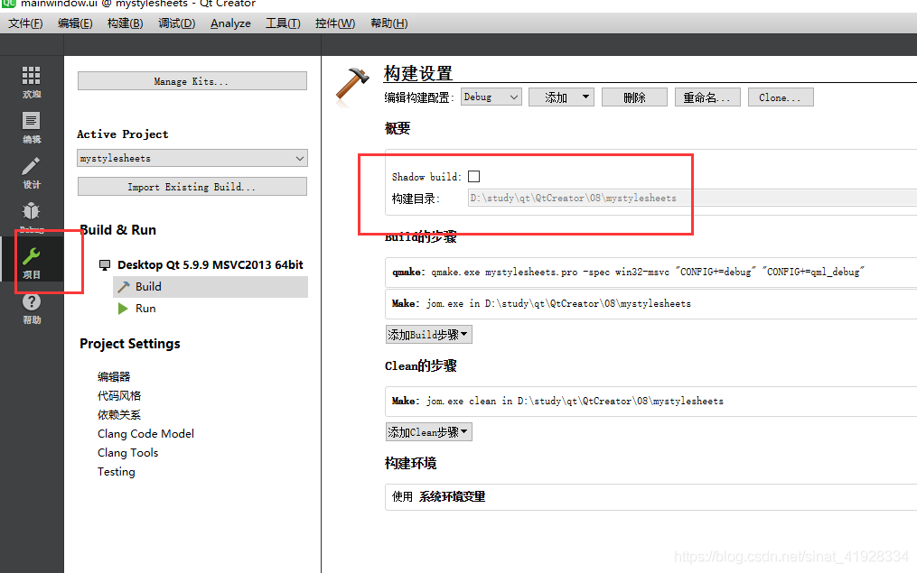The height and width of the screenshot is (573, 917).
Task: Switch to the Edit (编辑) mode
Action: click(x=31, y=126)
